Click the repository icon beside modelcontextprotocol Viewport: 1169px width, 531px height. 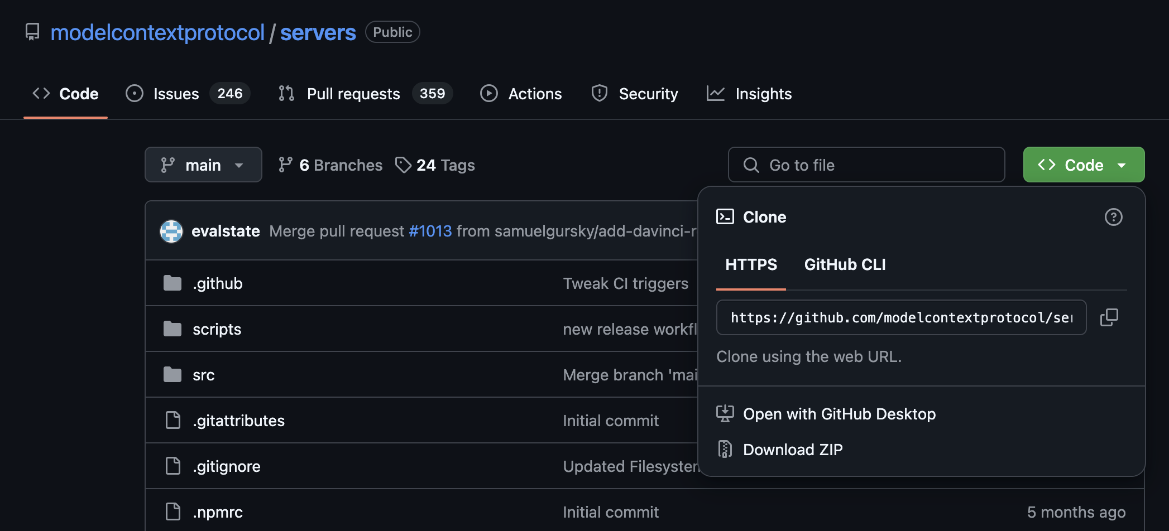coord(32,32)
